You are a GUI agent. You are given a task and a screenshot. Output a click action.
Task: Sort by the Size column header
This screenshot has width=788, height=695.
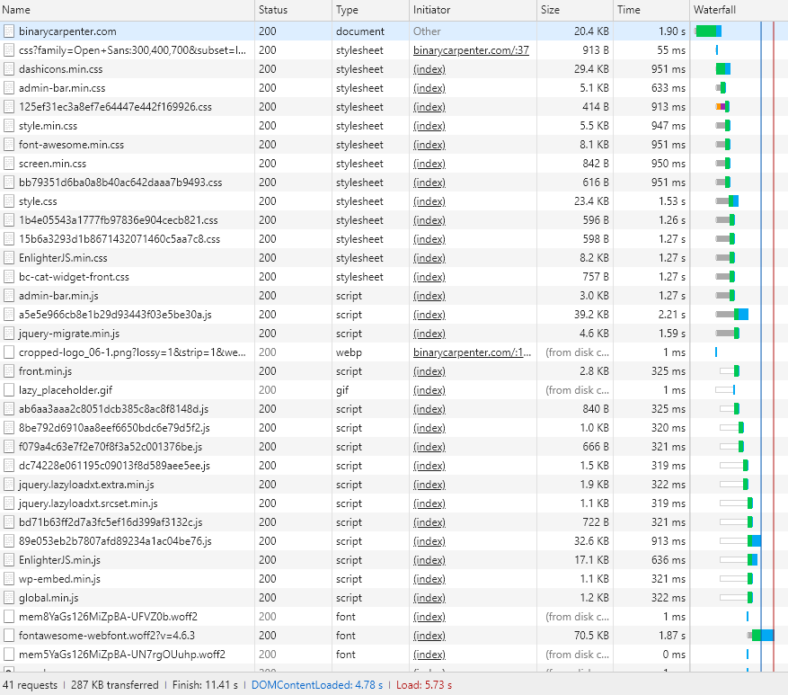click(x=575, y=10)
